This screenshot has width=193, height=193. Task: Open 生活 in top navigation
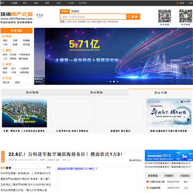[58, 3]
